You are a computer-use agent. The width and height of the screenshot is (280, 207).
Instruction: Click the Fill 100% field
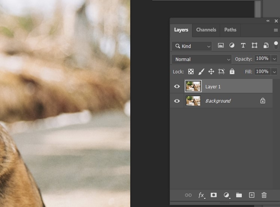pyautogui.click(x=262, y=71)
